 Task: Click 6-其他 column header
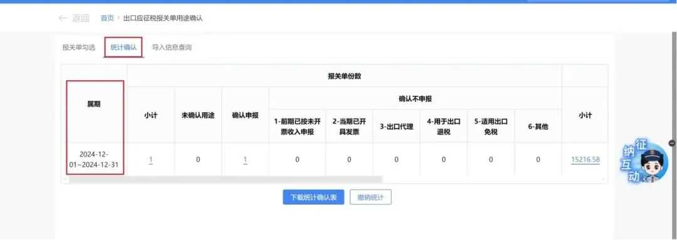[538, 127]
